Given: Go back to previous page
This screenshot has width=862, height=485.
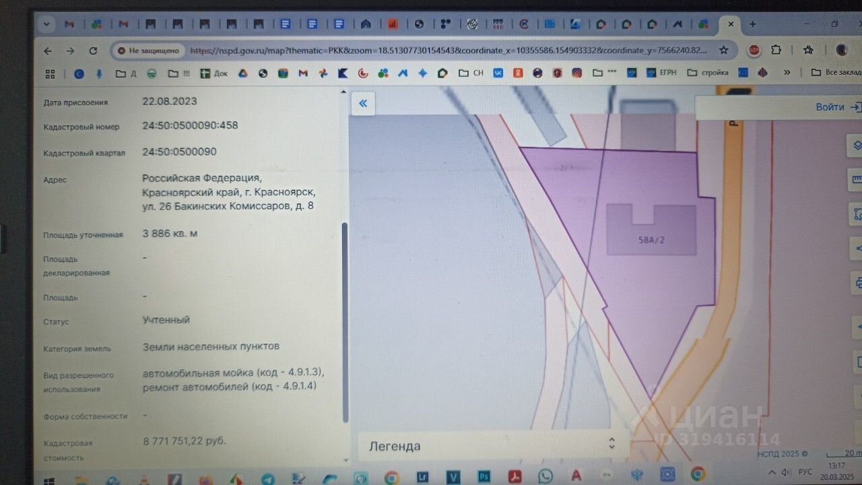Looking at the screenshot, I should point(48,51).
